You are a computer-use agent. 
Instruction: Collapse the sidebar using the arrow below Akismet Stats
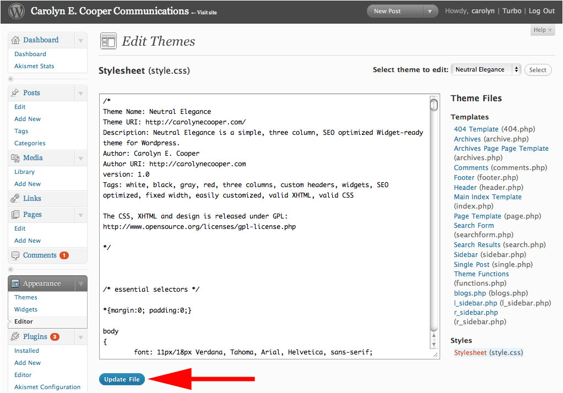click(x=11, y=79)
